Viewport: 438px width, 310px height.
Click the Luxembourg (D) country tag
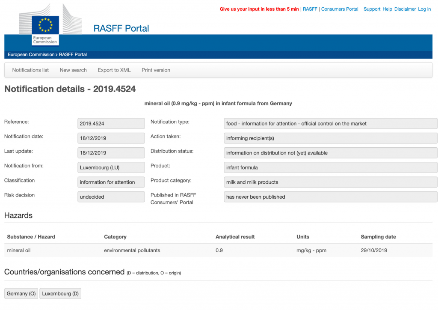click(x=60, y=293)
